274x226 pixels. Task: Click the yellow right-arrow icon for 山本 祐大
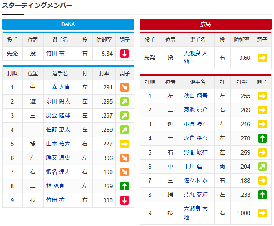125,144
